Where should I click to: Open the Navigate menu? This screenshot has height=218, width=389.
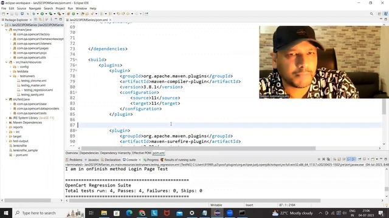[35, 8]
